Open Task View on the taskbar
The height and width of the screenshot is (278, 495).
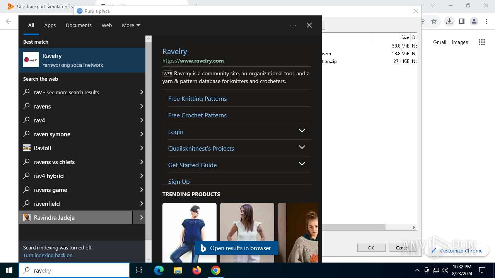139,270
